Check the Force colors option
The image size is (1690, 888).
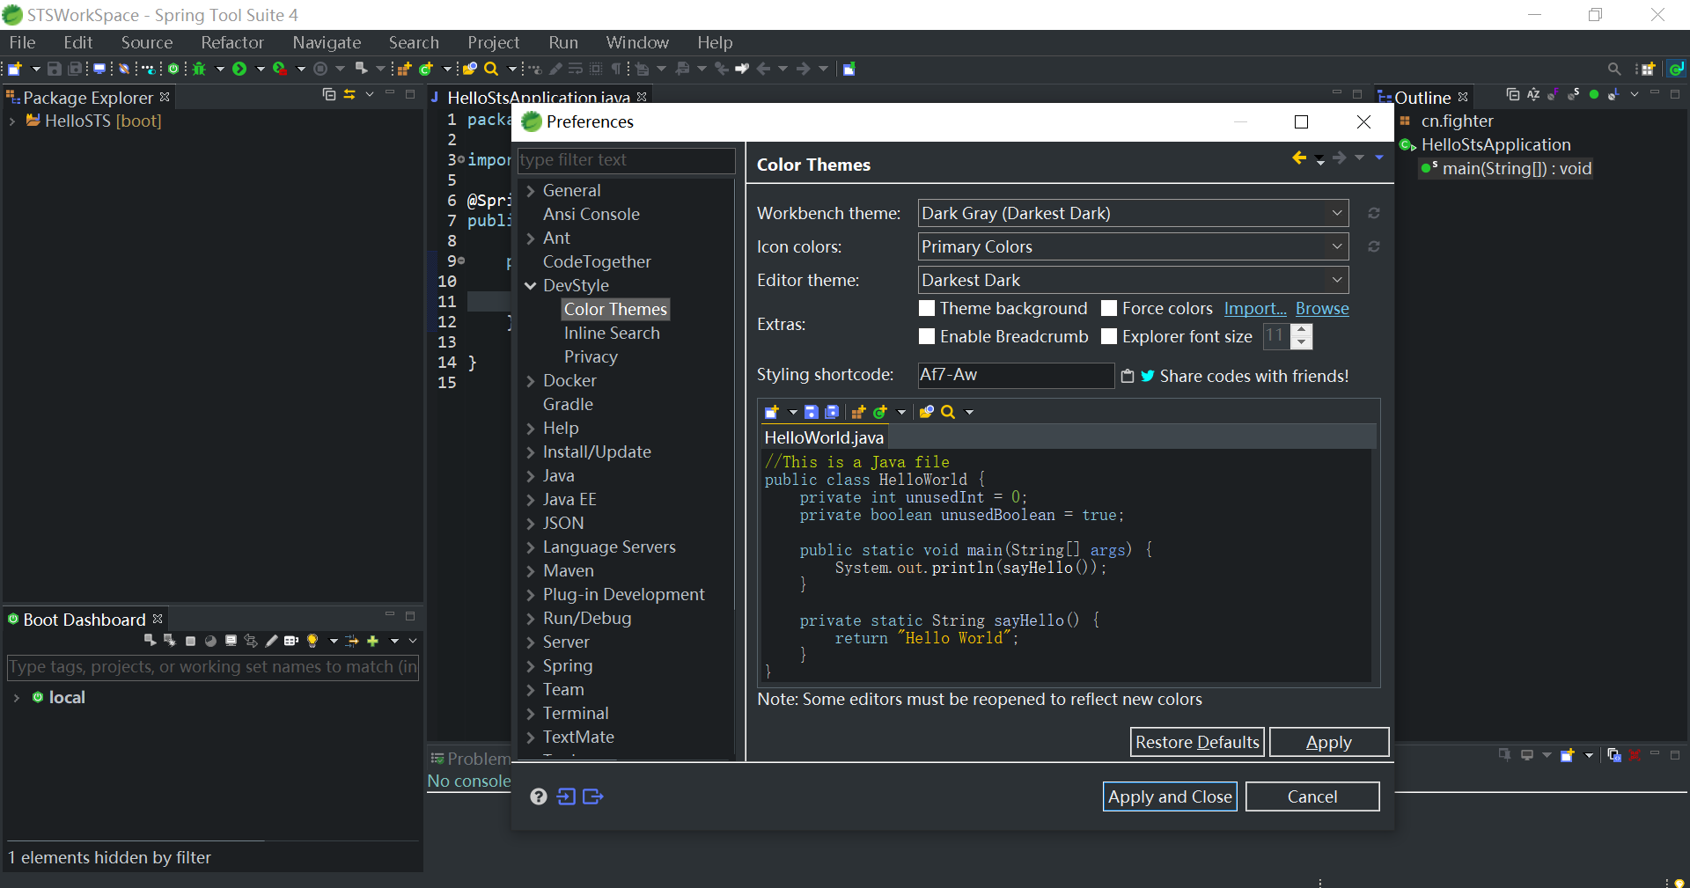[1109, 308]
